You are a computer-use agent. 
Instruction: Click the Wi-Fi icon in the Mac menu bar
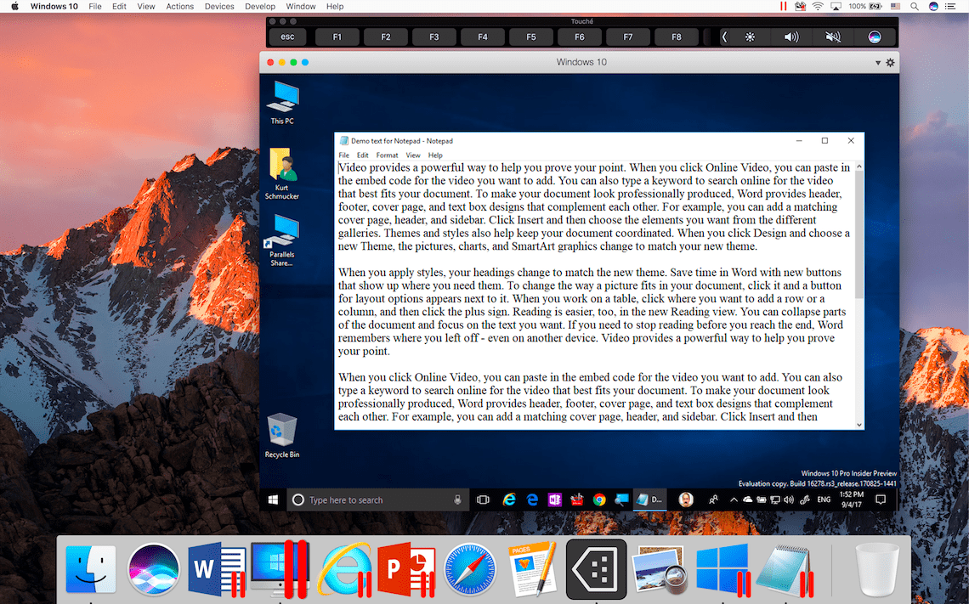pyautogui.click(x=818, y=6)
